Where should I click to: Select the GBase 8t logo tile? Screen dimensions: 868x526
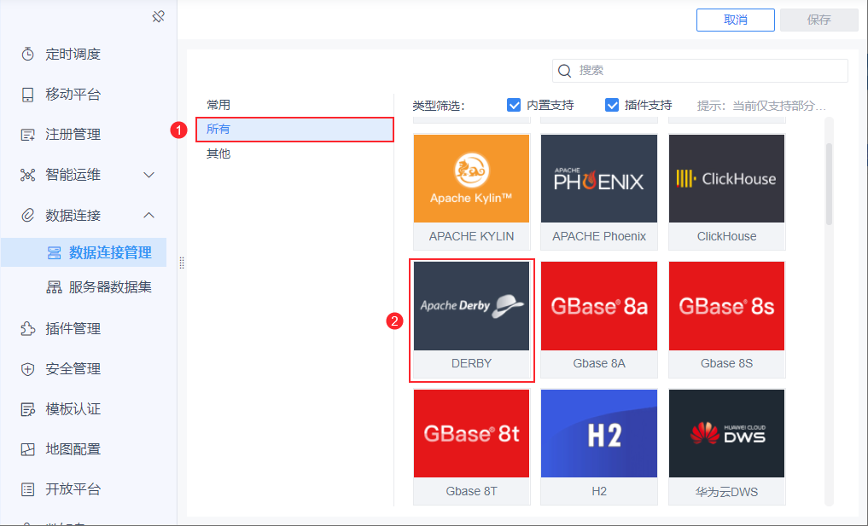click(x=472, y=434)
